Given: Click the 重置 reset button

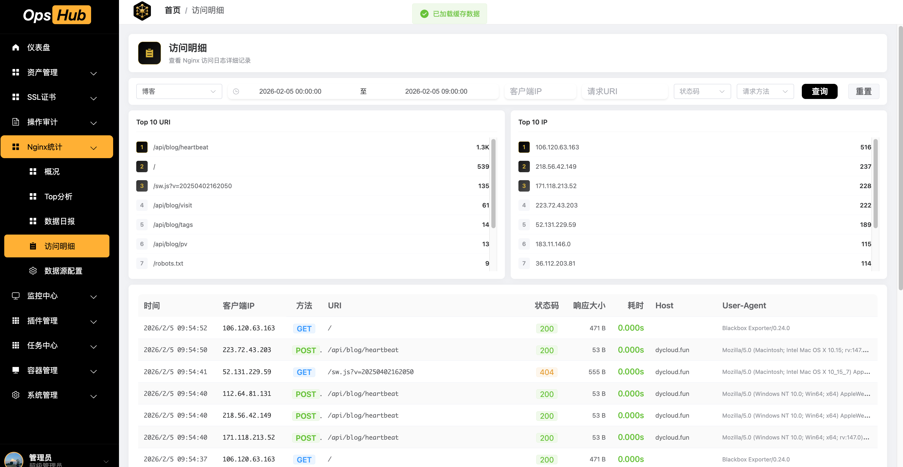Looking at the screenshot, I should pos(863,91).
